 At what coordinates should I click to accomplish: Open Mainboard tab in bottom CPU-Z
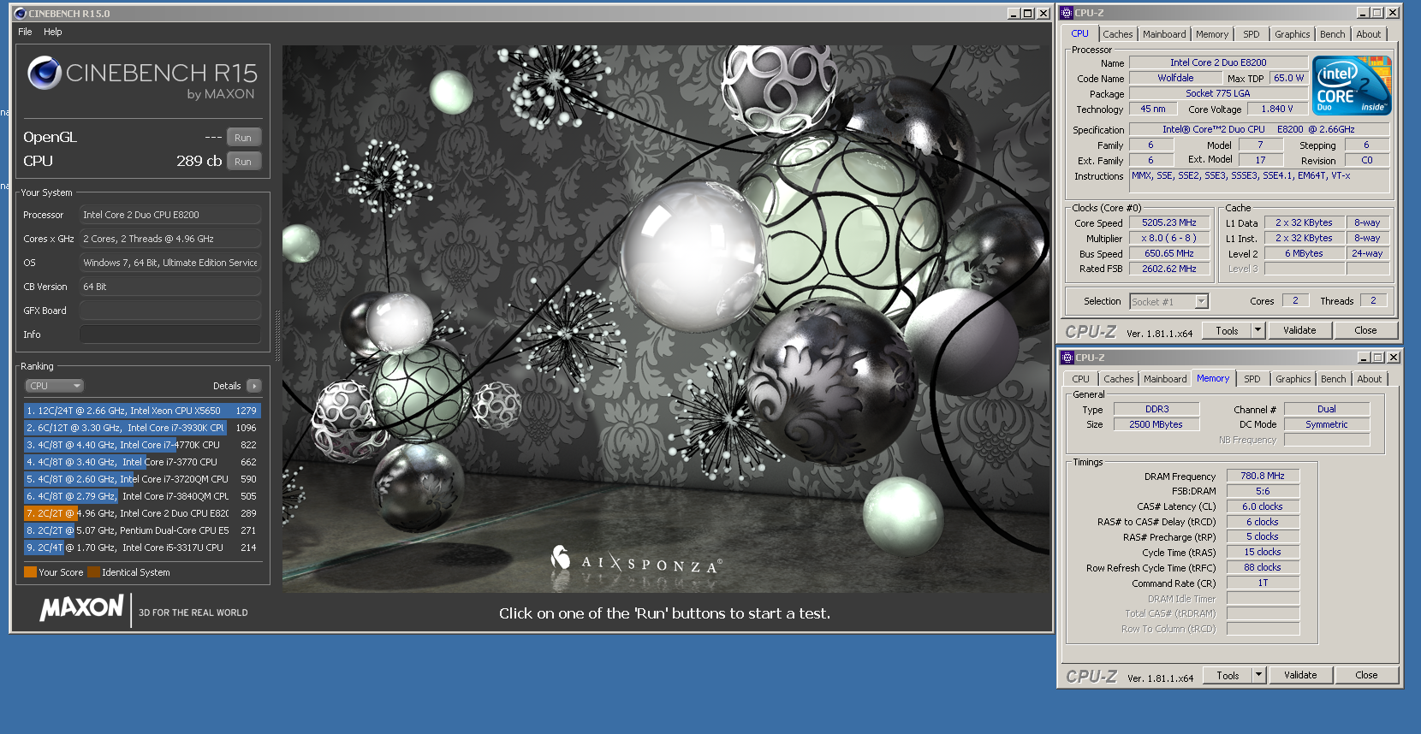[1165, 379]
